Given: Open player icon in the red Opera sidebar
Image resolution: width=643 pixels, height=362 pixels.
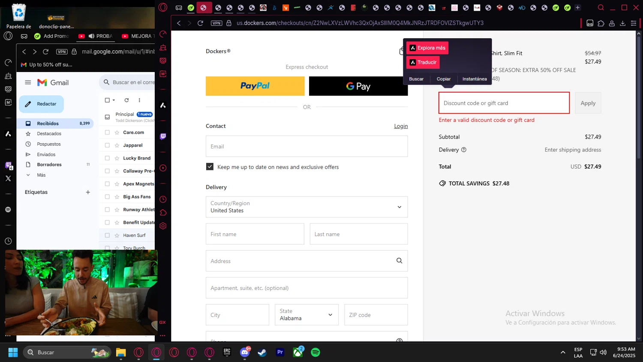Looking at the screenshot, I should point(163,168).
